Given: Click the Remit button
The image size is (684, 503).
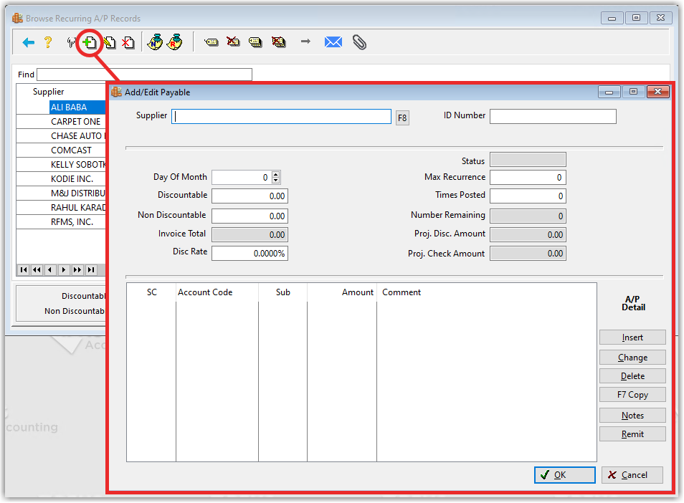Looking at the screenshot, I should point(632,434).
